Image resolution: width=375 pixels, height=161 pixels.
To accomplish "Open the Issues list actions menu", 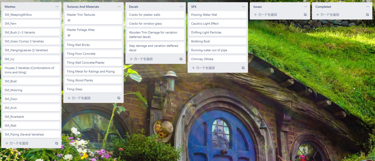I will [x=306, y=7].
